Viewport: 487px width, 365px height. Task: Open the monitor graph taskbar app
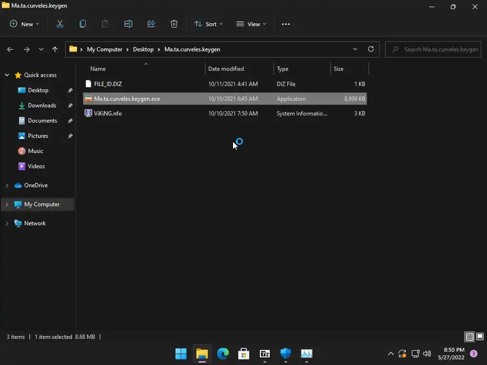(307, 354)
